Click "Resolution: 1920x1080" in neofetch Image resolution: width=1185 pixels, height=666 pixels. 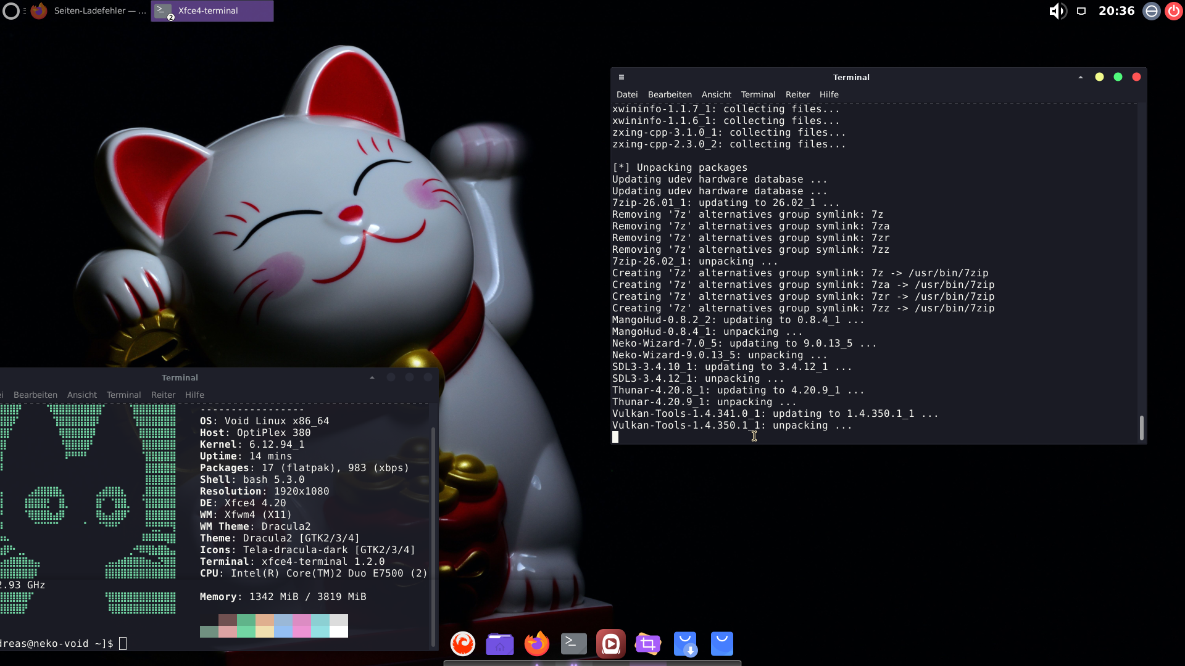(x=264, y=491)
